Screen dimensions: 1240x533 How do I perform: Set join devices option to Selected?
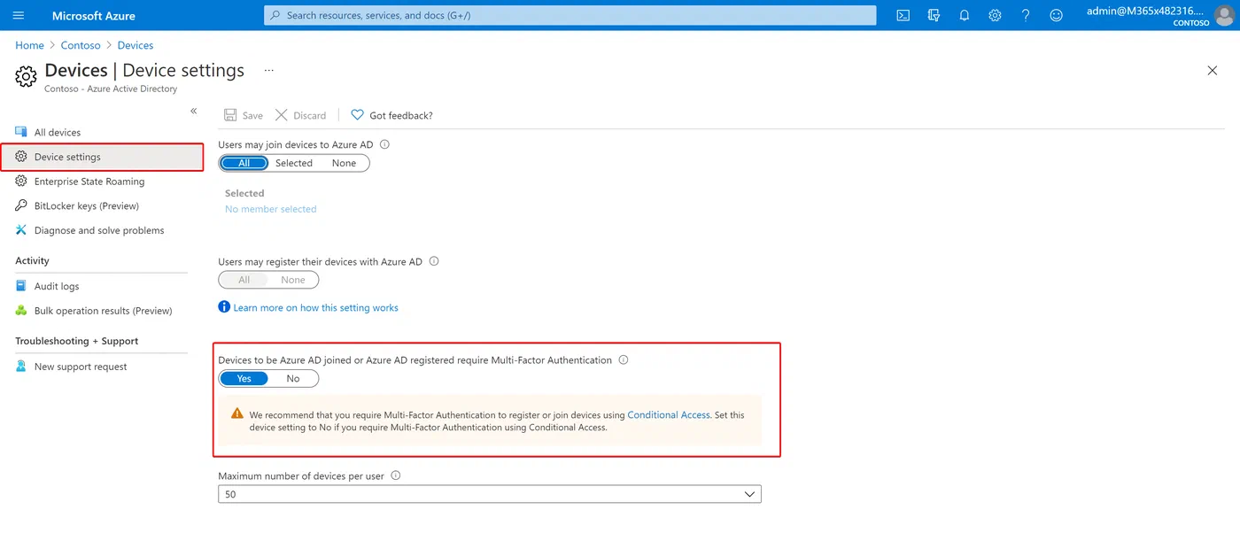[x=294, y=163]
